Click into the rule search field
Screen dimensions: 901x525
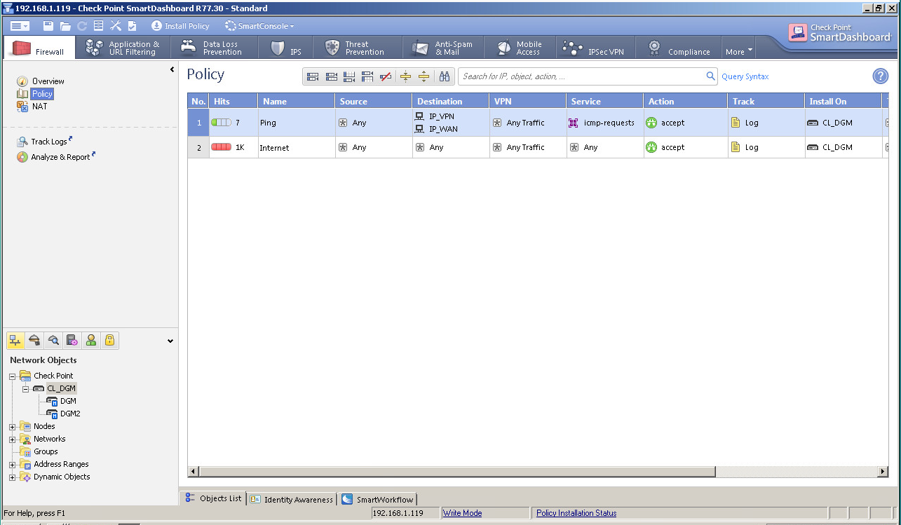[582, 76]
